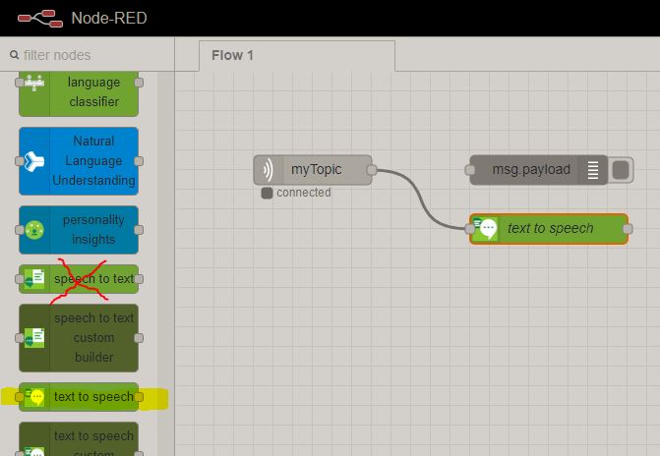The width and height of the screenshot is (660, 456).
Task: Click the Node-RED logo icon
Action: 32,18
